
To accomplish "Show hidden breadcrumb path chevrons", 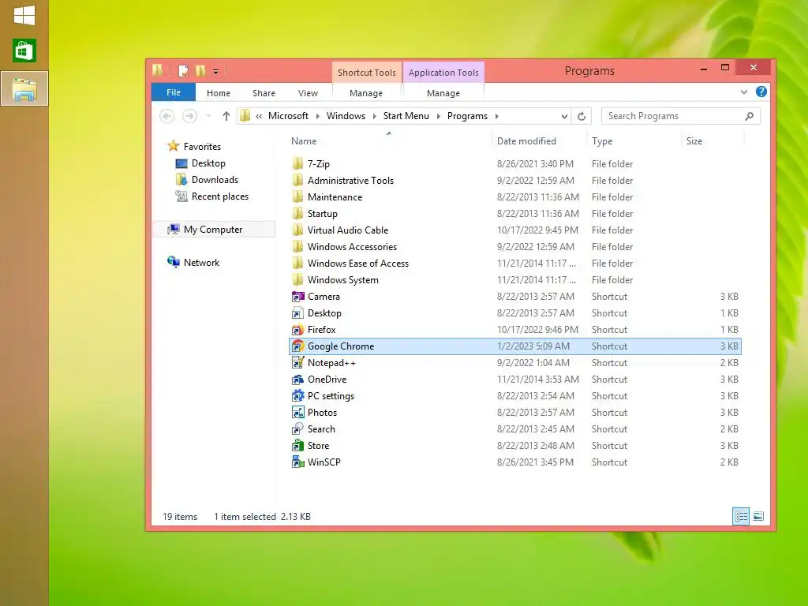I will coord(259,116).
